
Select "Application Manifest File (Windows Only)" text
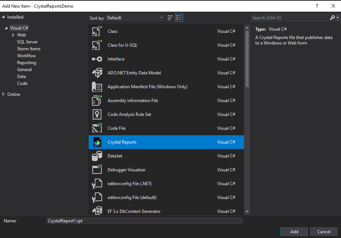[x=147, y=87]
